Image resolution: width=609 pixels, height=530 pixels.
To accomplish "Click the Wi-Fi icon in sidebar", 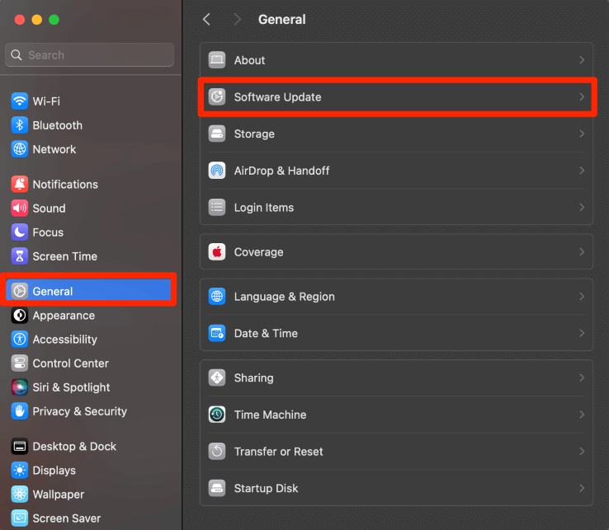I will click(x=20, y=101).
